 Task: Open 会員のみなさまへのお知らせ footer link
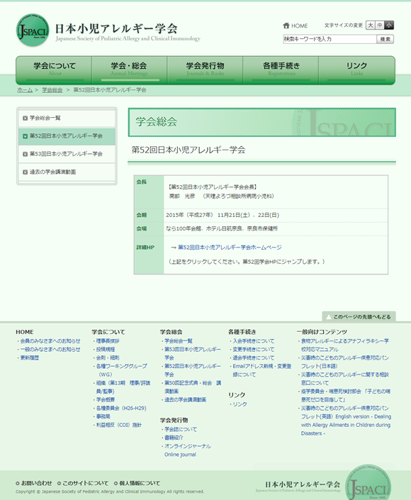click(x=50, y=341)
